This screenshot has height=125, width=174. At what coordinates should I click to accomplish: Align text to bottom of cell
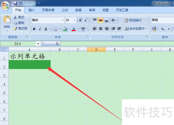[107, 20]
